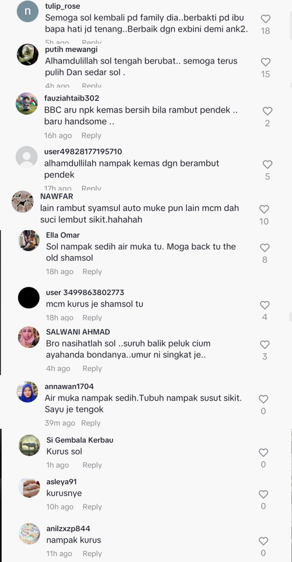Like fauziahtaib302's comment about rambut pendek
This screenshot has height=562, width=292.
click(267, 111)
